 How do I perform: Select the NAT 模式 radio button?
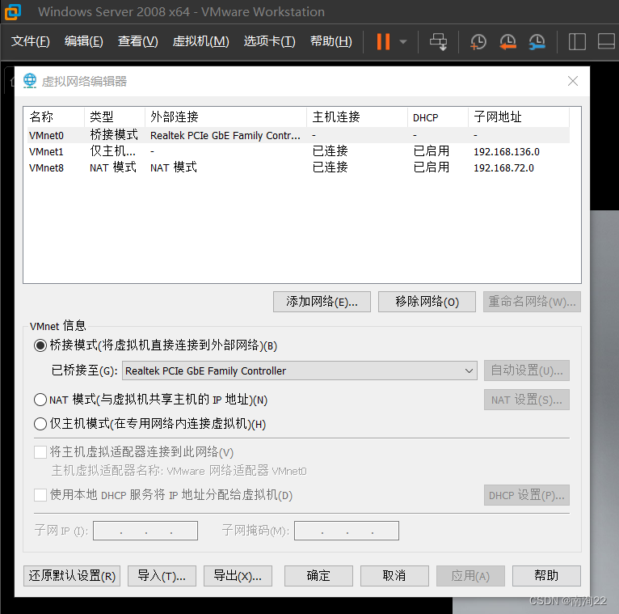point(40,400)
